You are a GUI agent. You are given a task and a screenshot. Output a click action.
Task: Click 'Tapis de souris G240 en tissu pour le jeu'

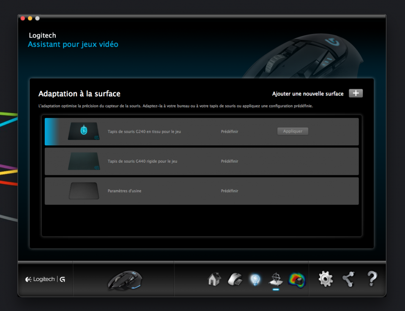click(144, 132)
